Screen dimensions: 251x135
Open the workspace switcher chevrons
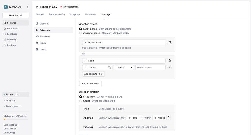27,7
